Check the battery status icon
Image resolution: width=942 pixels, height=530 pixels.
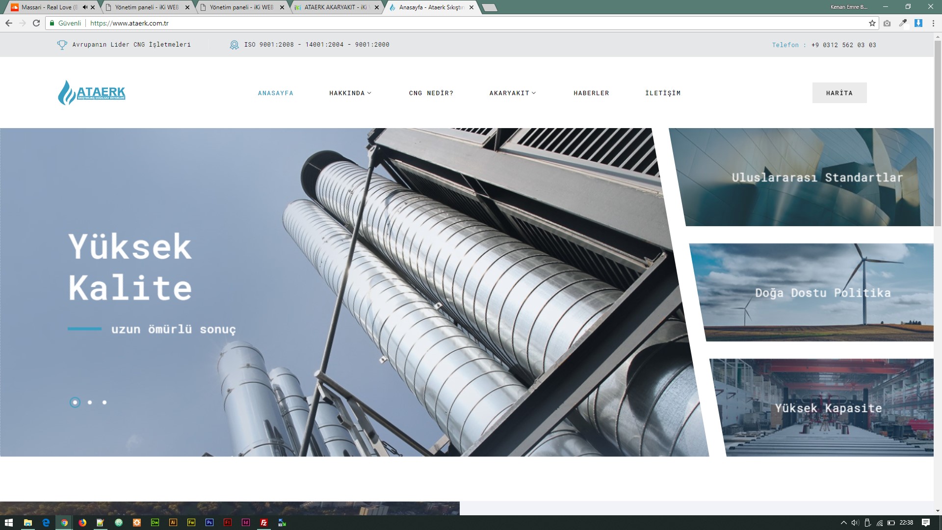pyautogui.click(x=891, y=523)
